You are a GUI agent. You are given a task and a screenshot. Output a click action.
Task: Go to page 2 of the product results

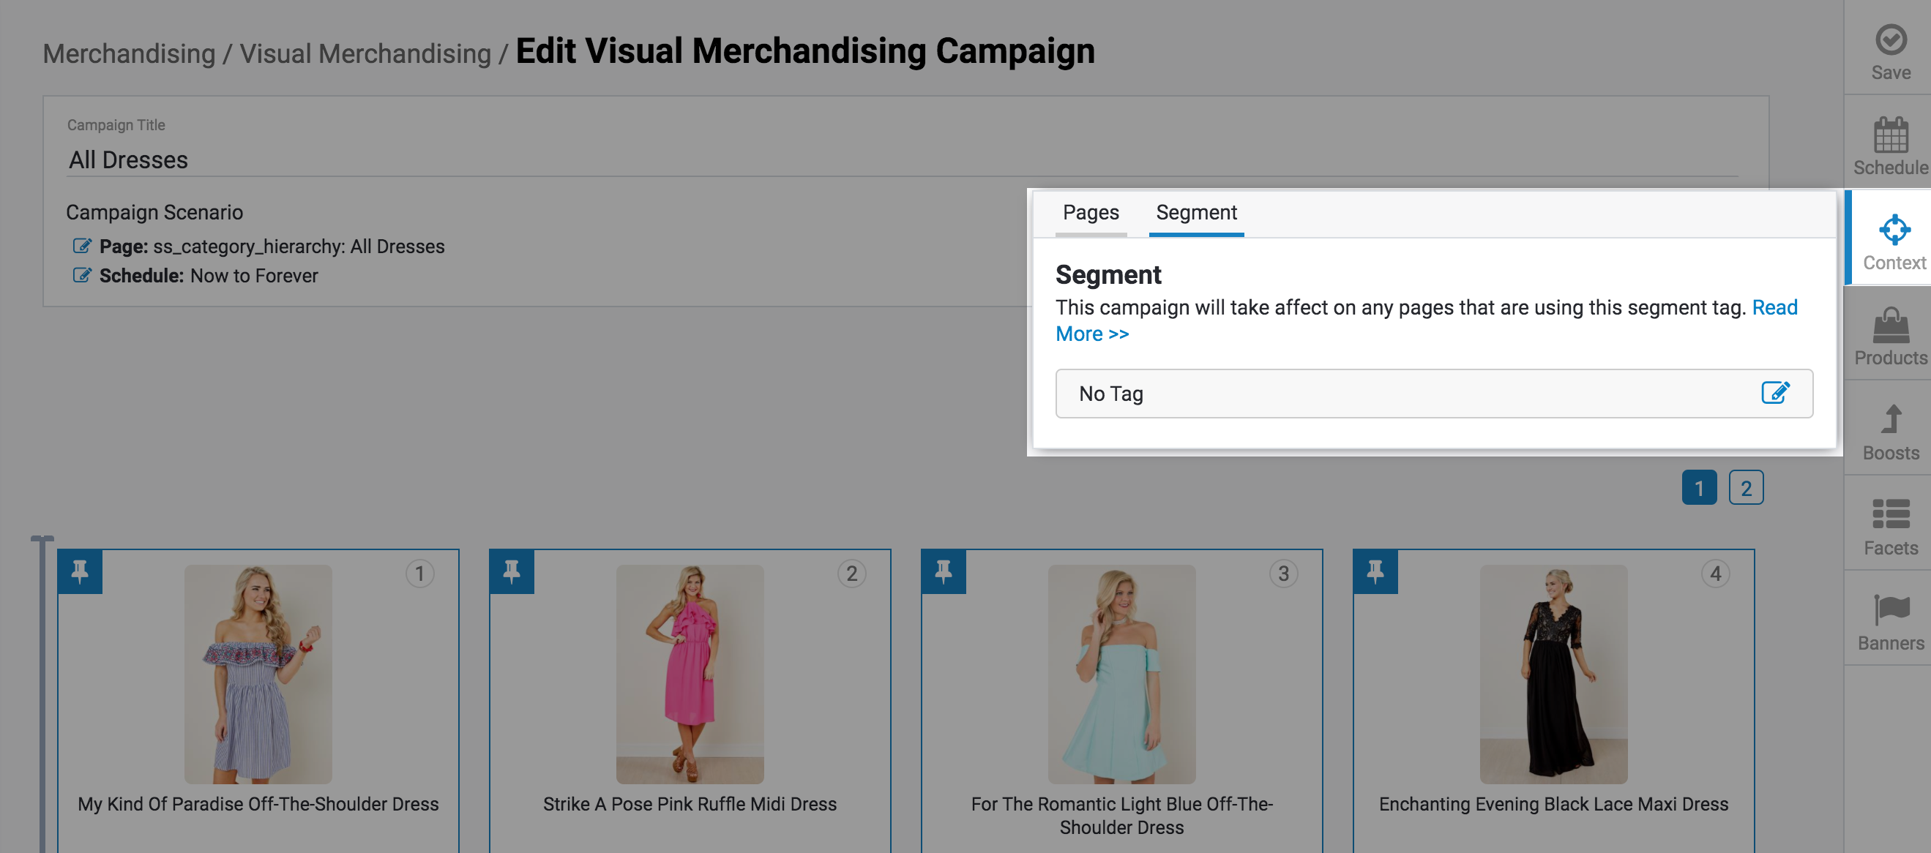1747,486
